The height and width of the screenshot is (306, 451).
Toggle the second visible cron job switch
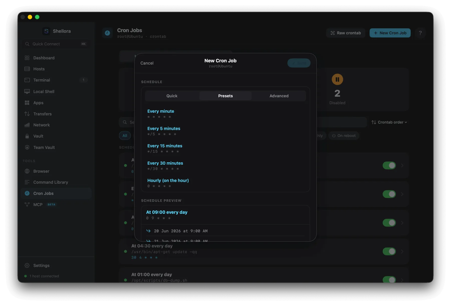tap(389, 194)
